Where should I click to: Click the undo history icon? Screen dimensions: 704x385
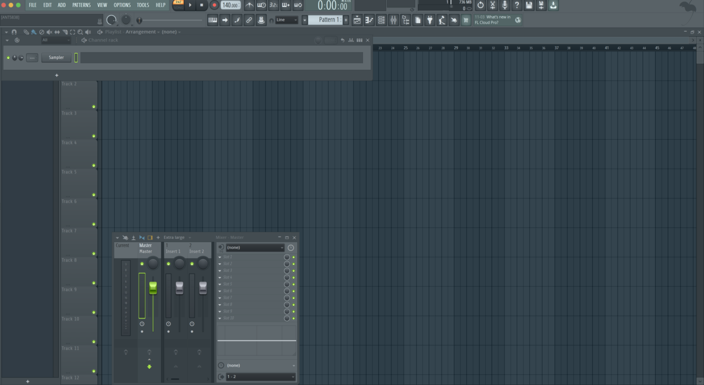pyautogui.click(x=480, y=5)
